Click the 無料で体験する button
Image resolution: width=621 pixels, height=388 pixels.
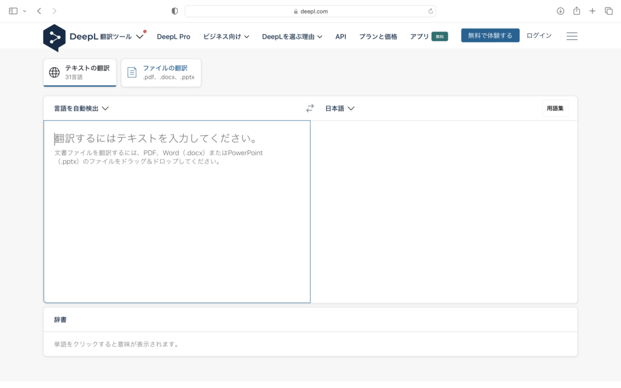tap(490, 35)
